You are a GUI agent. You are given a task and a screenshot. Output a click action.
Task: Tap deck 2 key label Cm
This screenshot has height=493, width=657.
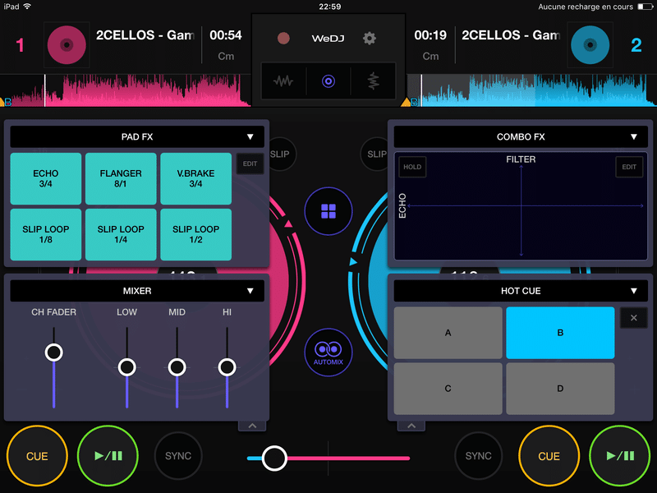[x=430, y=56]
